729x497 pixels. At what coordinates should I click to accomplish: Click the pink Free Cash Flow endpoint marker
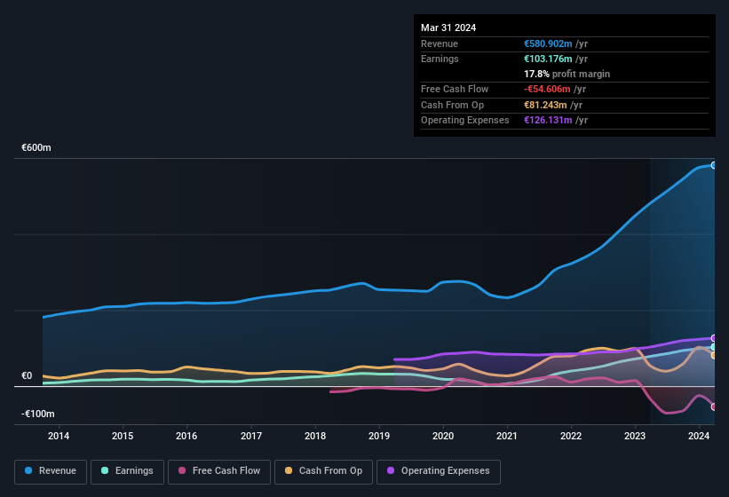click(714, 406)
